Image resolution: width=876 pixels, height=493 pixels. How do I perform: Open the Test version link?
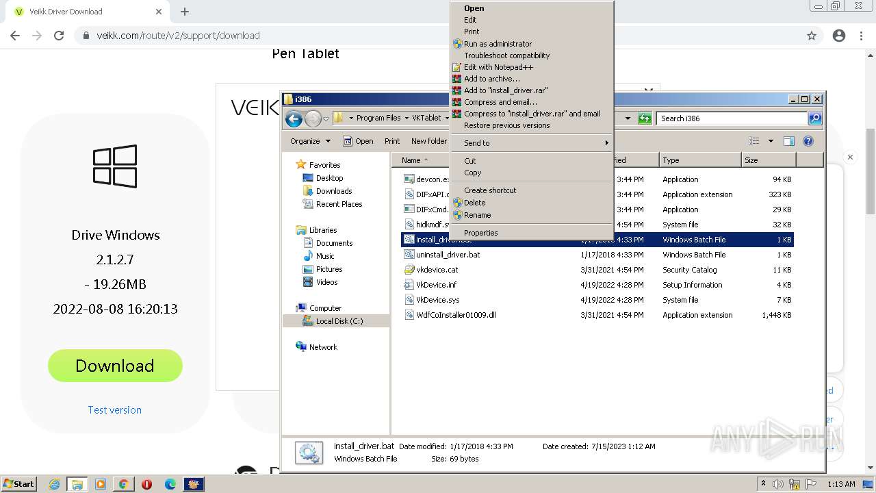tap(114, 409)
